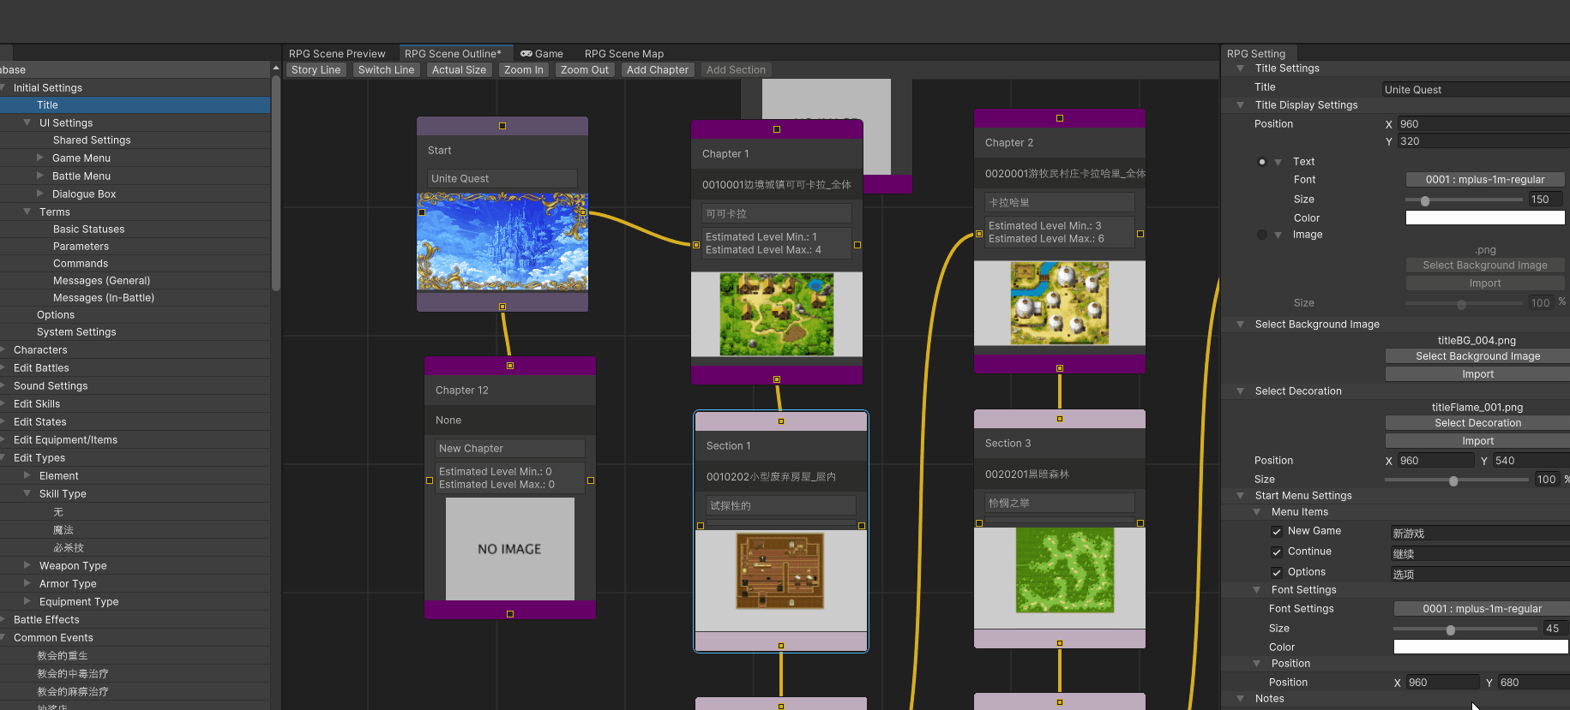Click Chapter 12 node's top connector port

point(510,366)
